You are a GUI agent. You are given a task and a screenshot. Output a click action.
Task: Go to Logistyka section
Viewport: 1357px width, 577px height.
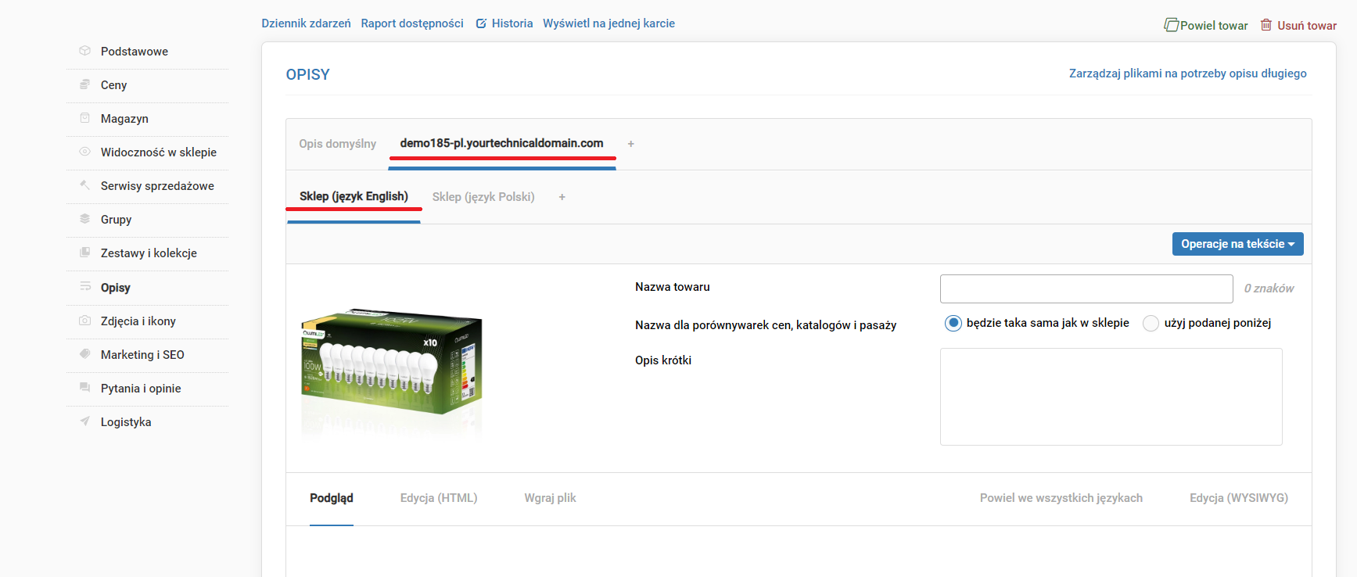126,422
